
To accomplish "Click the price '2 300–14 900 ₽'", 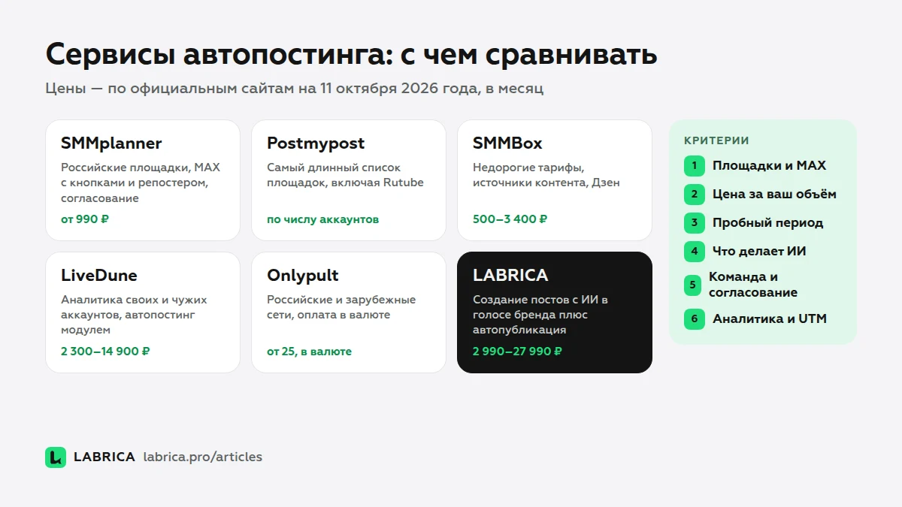I will click(105, 351).
